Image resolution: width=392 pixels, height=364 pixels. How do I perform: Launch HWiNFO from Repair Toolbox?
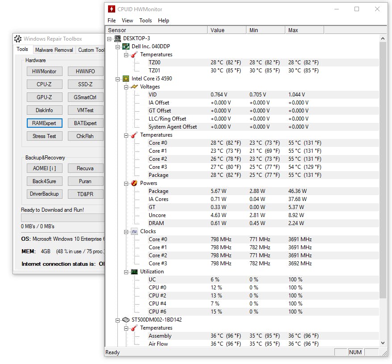(85, 71)
